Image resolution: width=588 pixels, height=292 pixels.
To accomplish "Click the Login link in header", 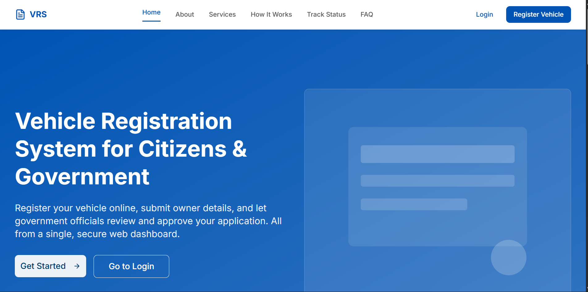I will 484,14.
